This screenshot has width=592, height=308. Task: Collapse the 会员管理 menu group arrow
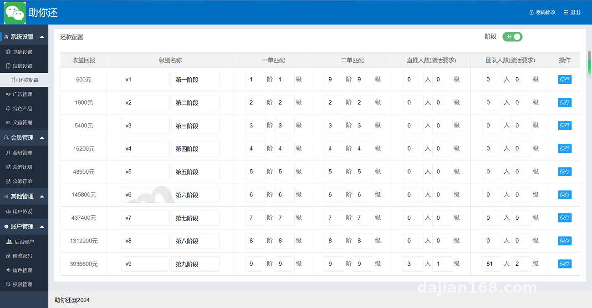tap(42, 138)
